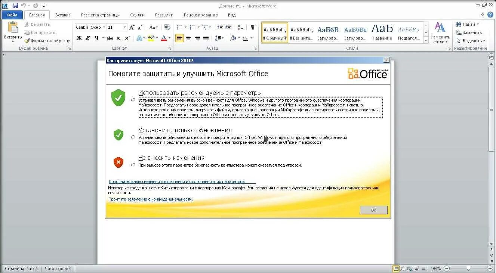Click the zoom slider handle
Screen dimensions: 496x273
tap(468, 269)
